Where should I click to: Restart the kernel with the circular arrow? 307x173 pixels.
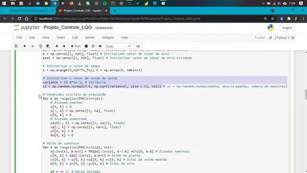pos(93,46)
